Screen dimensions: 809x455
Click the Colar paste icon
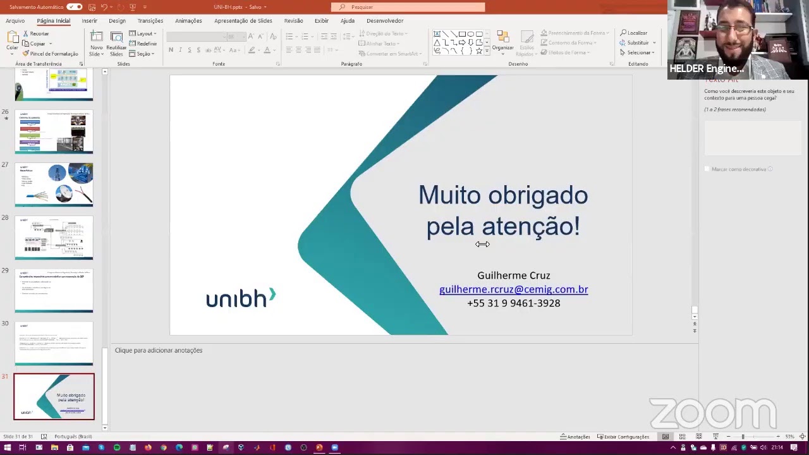[x=12, y=37]
